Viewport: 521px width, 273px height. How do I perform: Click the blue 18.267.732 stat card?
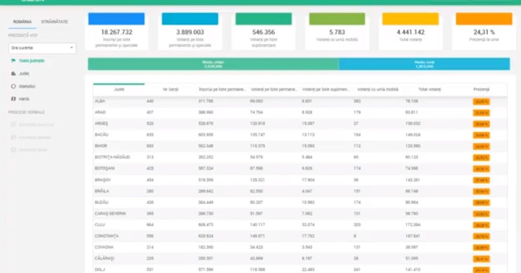117,31
